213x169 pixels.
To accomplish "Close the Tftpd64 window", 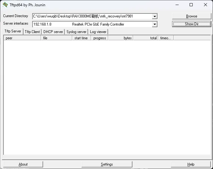I will click(x=206, y=5).
